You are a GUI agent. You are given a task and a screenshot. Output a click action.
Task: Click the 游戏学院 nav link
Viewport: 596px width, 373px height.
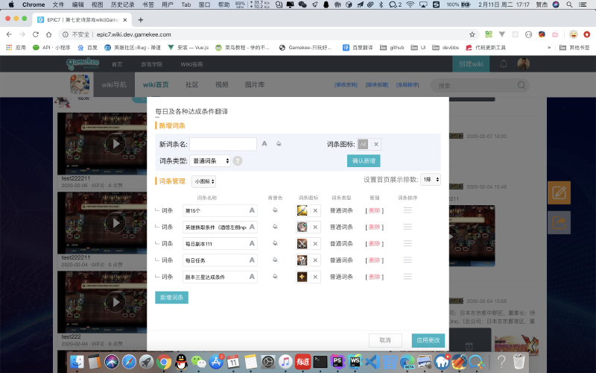click(152, 64)
